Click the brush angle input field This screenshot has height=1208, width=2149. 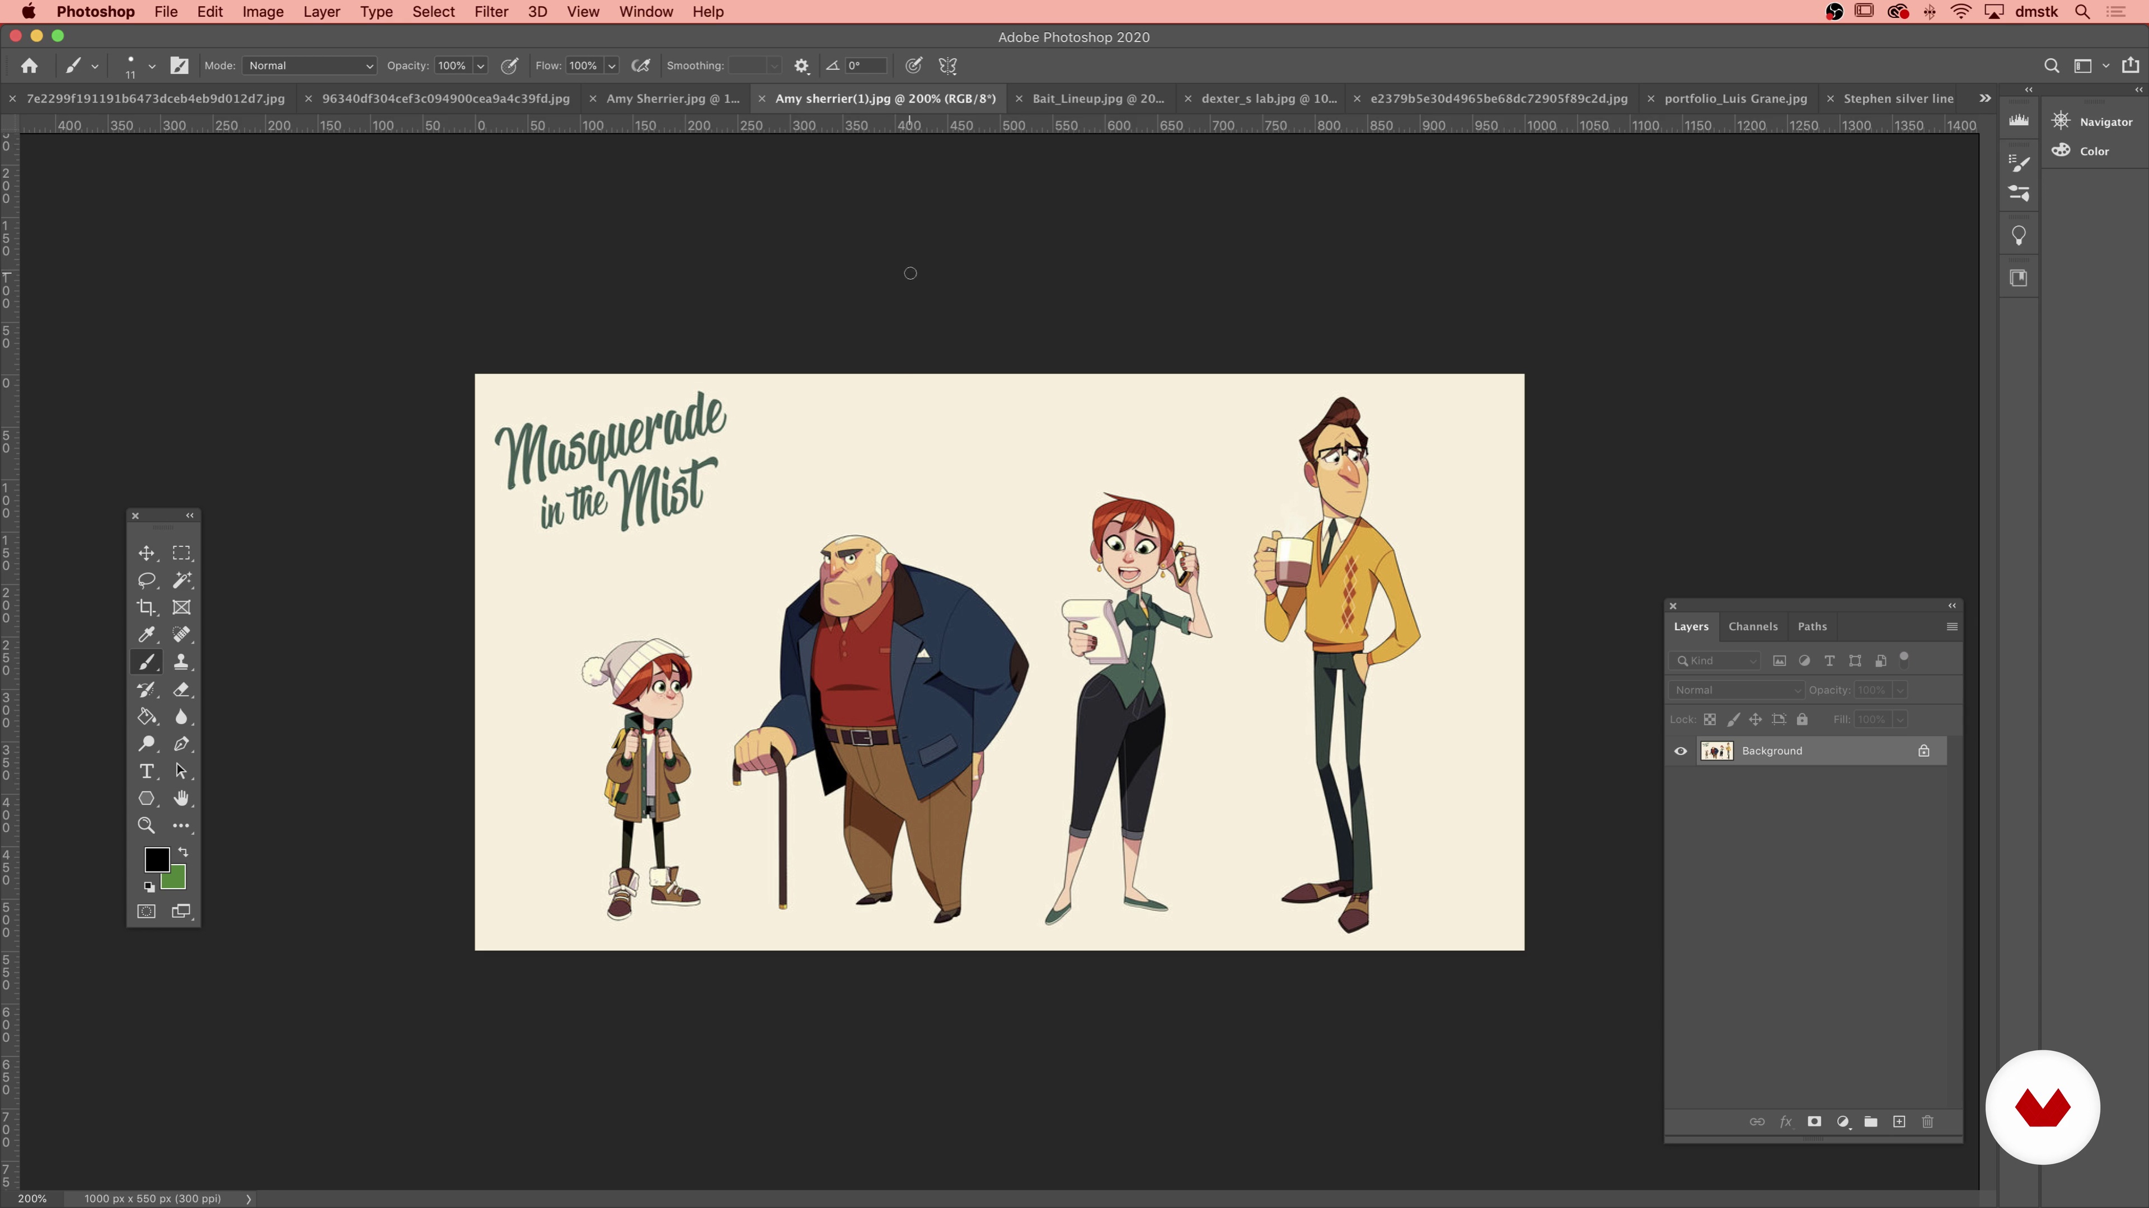pos(865,65)
